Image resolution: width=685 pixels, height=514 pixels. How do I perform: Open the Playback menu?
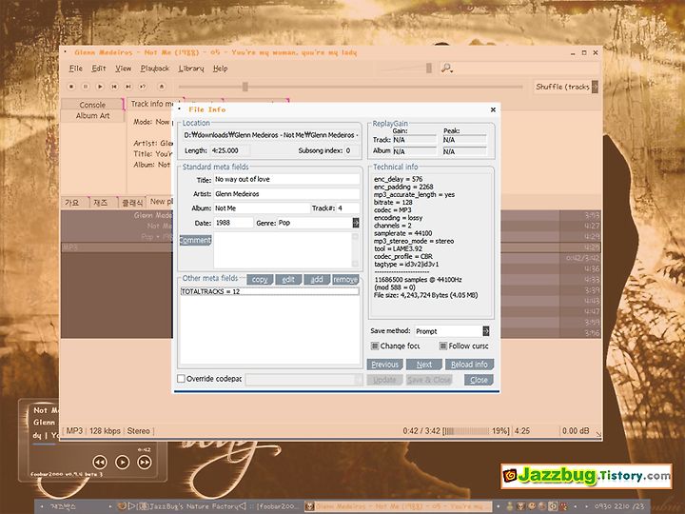pyautogui.click(x=155, y=69)
